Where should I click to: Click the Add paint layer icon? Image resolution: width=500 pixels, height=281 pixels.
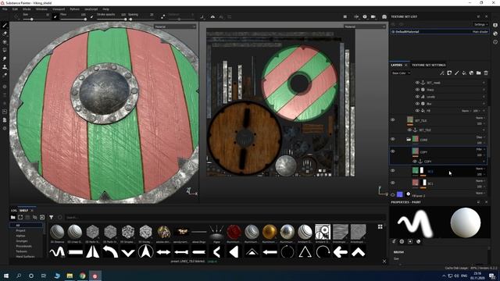pyautogui.click(x=456, y=73)
